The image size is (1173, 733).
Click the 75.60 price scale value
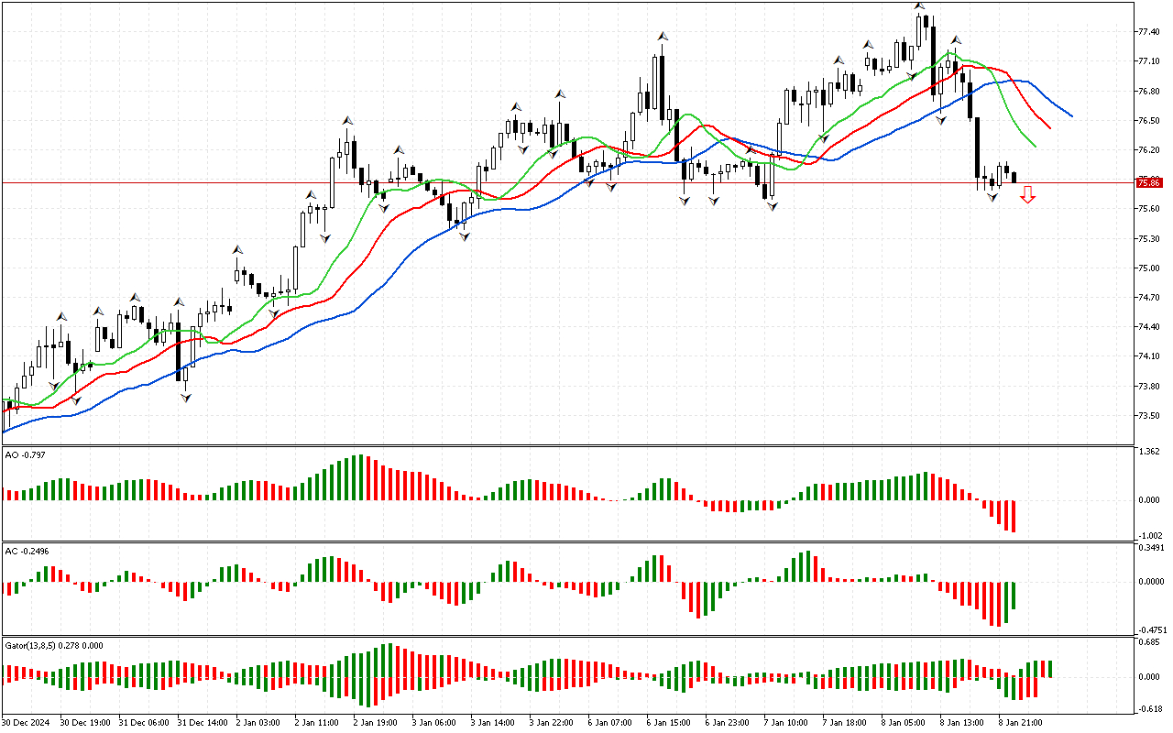coord(1147,209)
